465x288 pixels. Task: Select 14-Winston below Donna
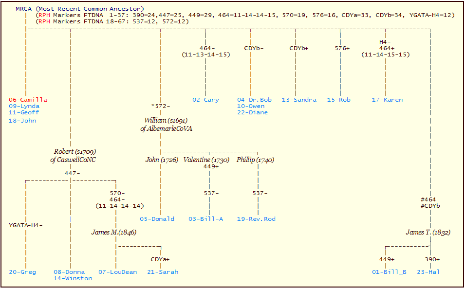(73, 278)
